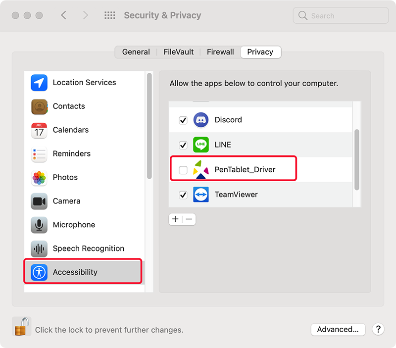Disable the TeamViewer checkbox
Viewport: 396px width, 348px height.
click(183, 195)
